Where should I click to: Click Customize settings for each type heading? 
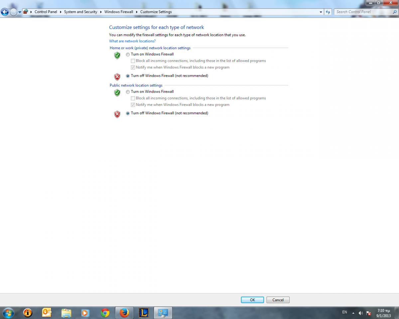[157, 27]
